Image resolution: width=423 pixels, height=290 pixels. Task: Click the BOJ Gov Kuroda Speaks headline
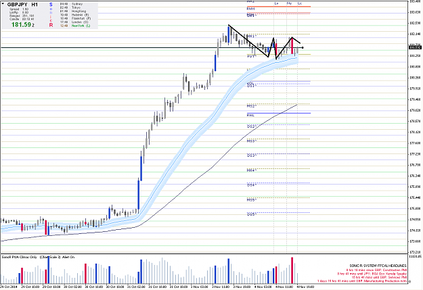tap(372, 274)
